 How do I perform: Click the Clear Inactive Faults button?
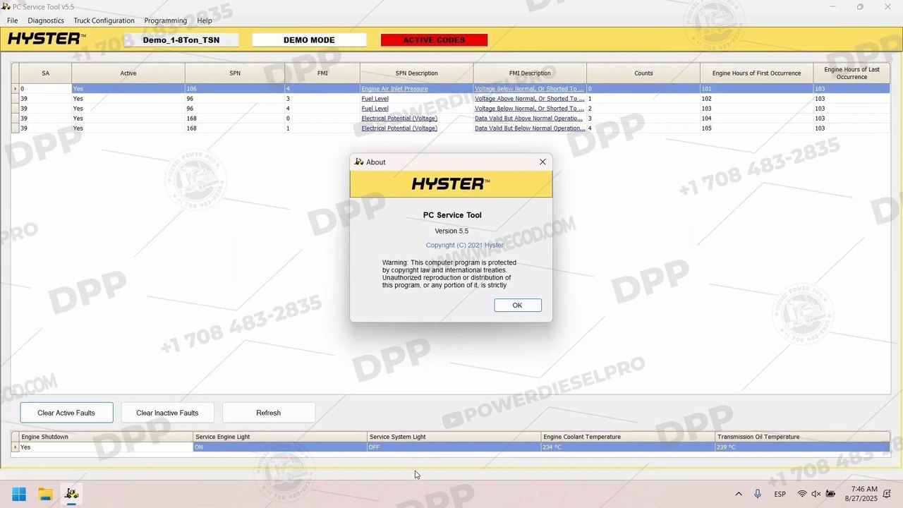(167, 413)
